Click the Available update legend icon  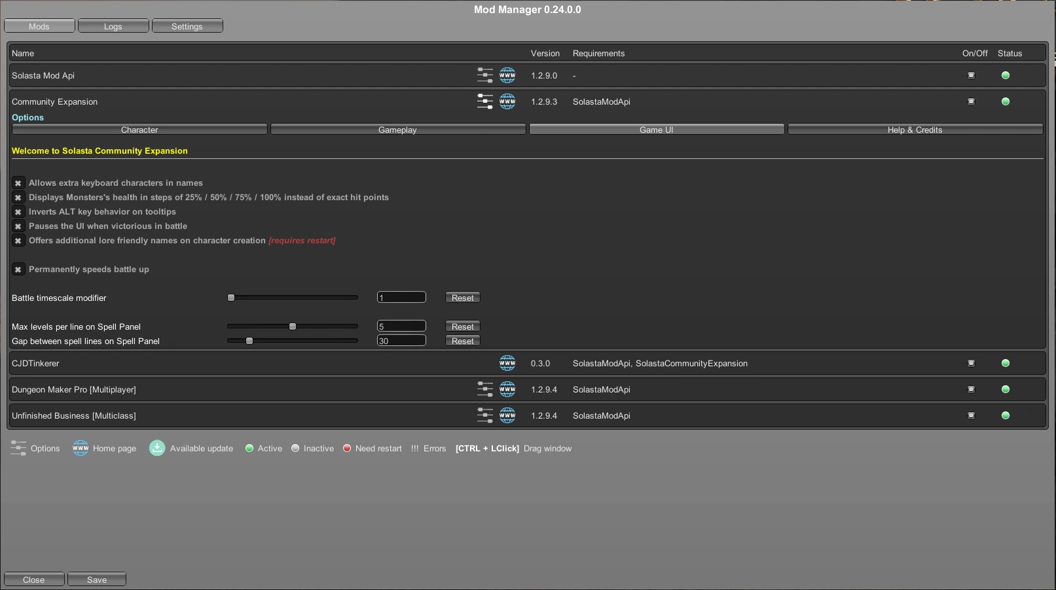pos(157,448)
